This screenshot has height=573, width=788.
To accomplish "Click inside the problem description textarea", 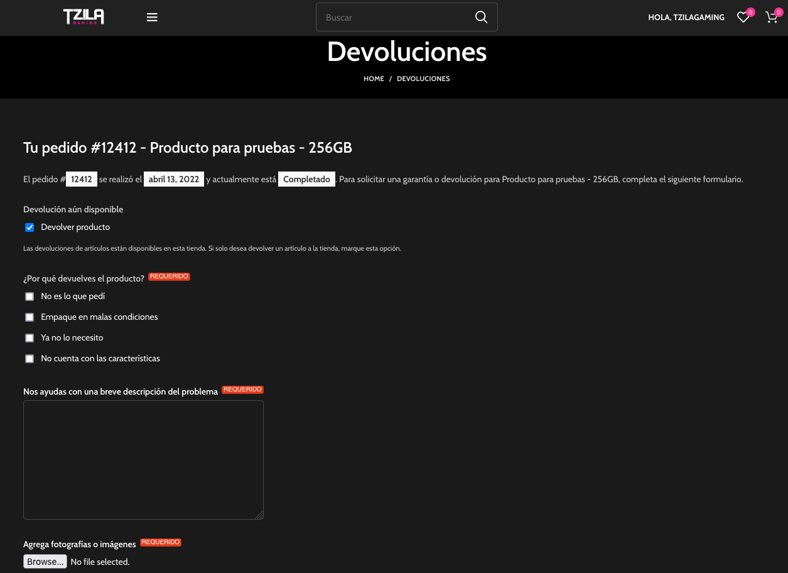I will click(x=143, y=459).
